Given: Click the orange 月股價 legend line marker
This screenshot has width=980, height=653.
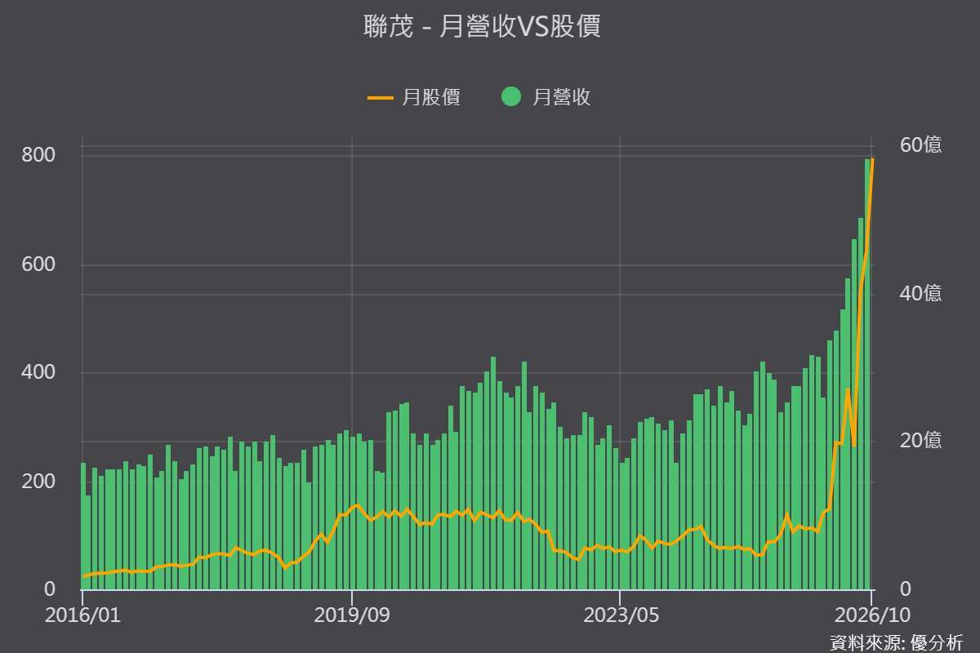Looking at the screenshot, I should coord(381,97).
